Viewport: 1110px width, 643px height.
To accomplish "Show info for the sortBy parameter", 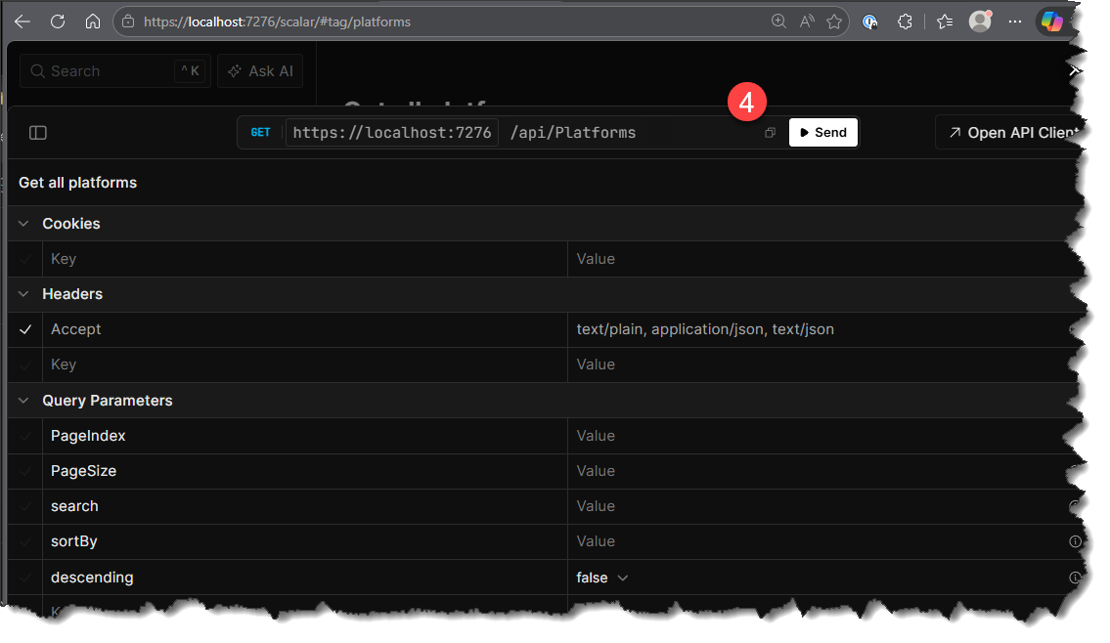I will coord(1075,541).
